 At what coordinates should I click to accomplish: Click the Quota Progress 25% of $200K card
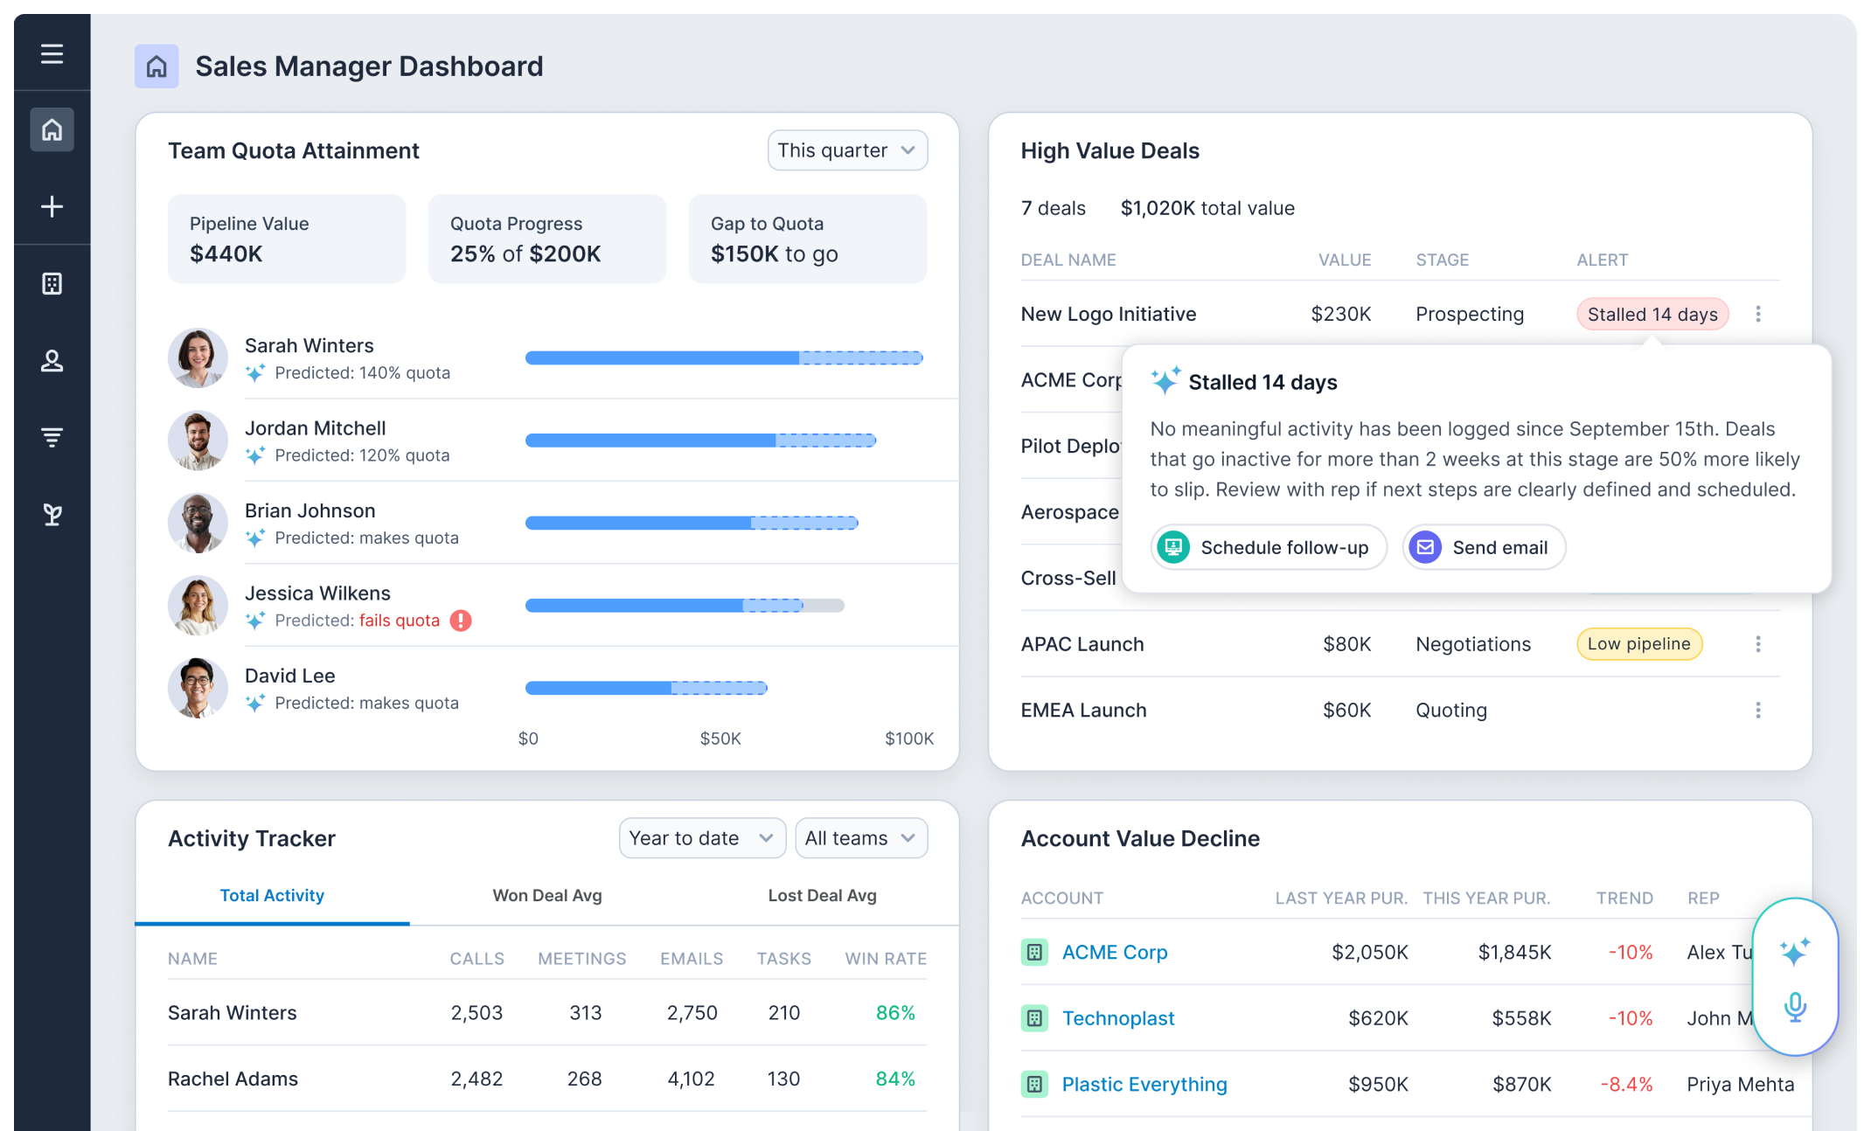[x=547, y=239]
